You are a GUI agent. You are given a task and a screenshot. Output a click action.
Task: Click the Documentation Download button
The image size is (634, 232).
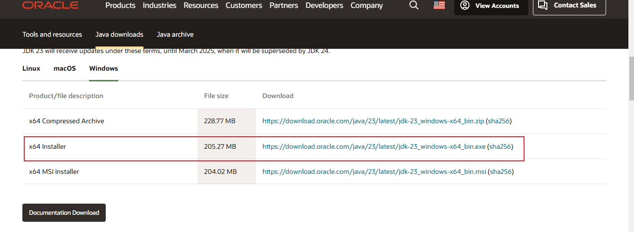pyautogui.click(x=64, y=212)
